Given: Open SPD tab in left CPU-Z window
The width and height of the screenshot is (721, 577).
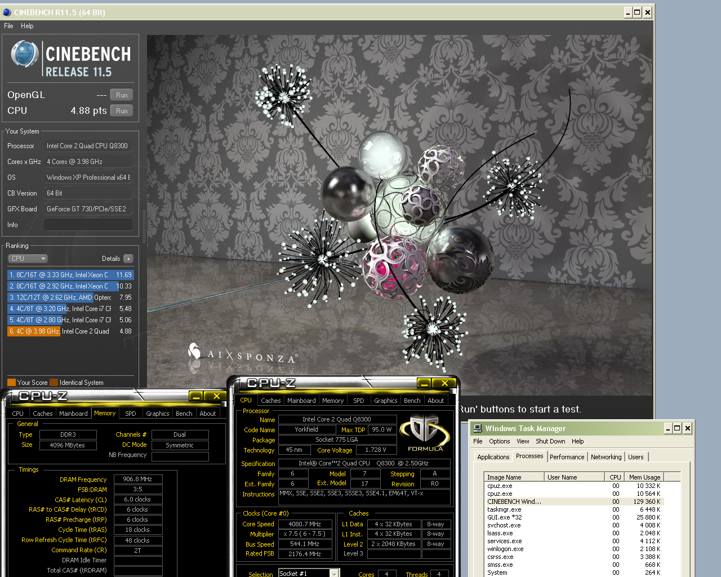Looking at the screenshot, I should (x=131, y=414).
